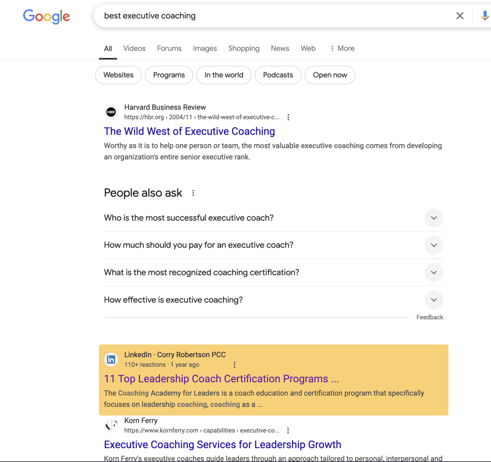
Task: Apply the Programs filter chip
Action: pos(169,75)
